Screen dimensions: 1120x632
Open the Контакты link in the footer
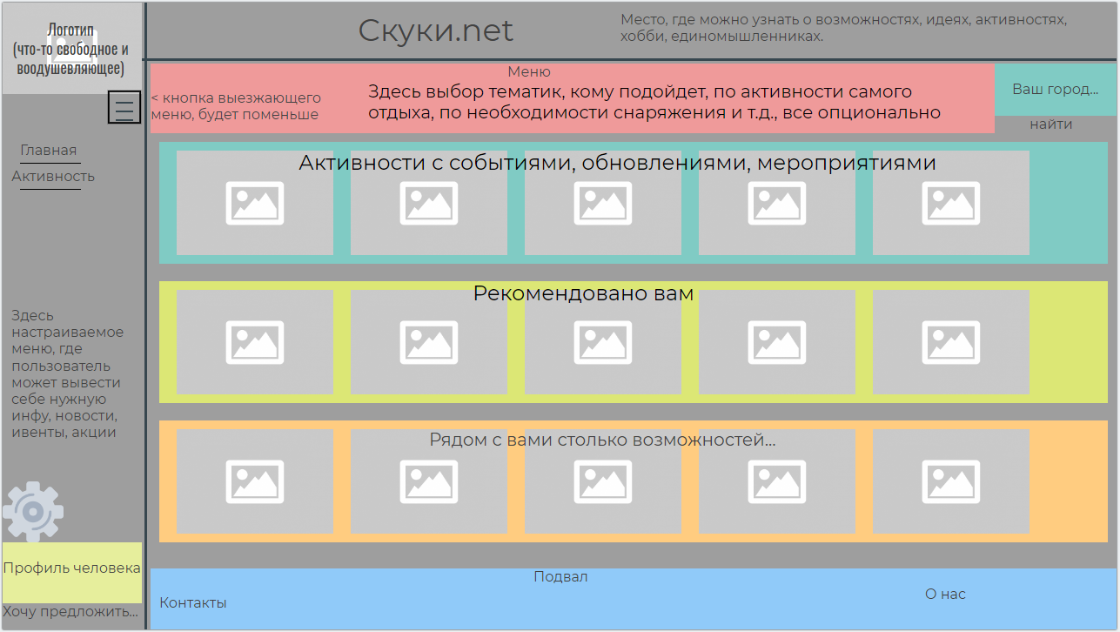pyautogui.click(x=192, y=602)
